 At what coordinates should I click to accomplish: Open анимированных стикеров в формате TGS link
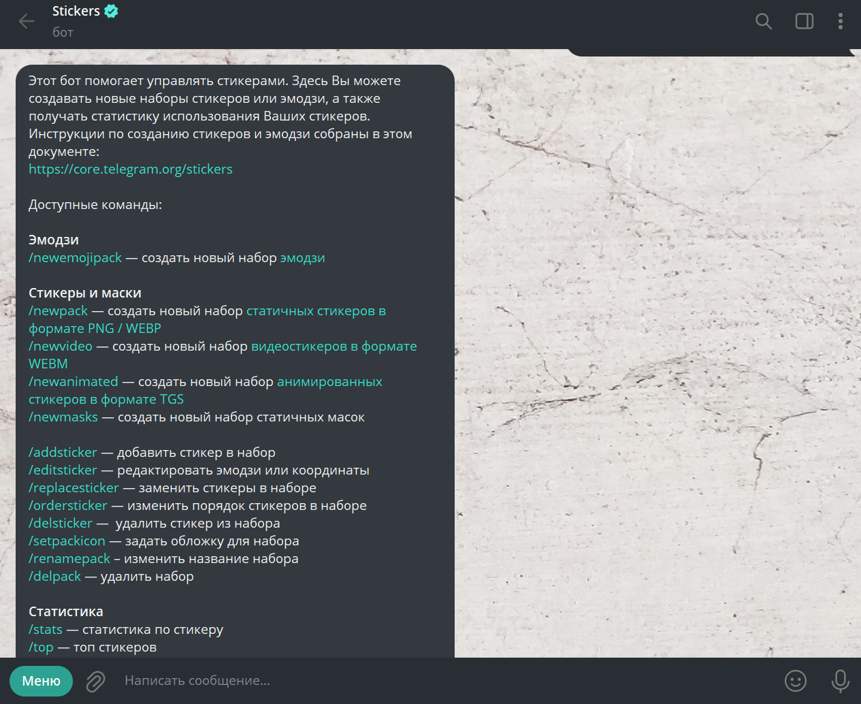point(206,390)
